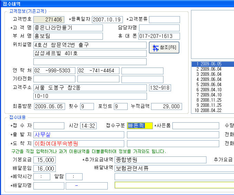Focus empty field below 배달내역
The image size is (234, 195).
(x=174, y=177)
